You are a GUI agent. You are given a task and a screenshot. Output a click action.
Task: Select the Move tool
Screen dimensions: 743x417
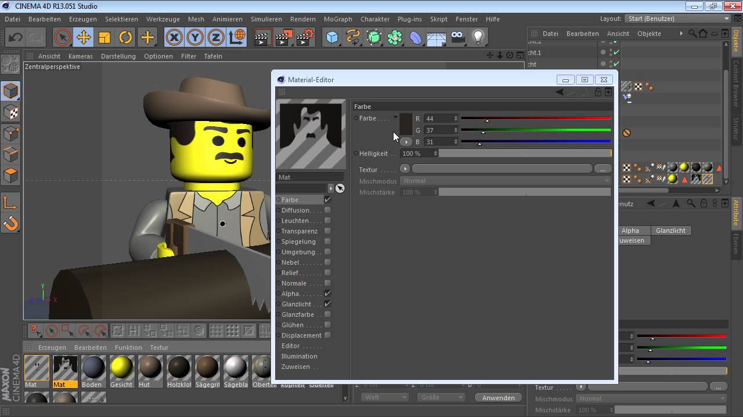[84, 38]
